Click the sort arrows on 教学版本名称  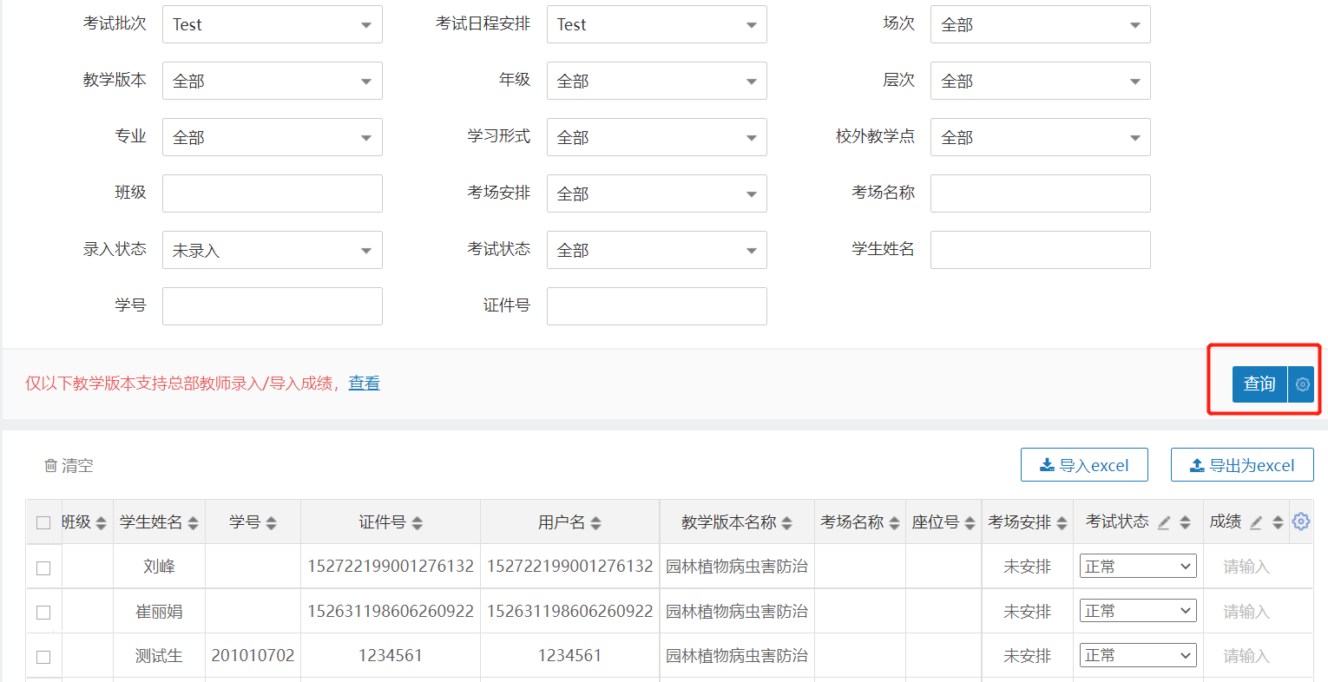(786, 522)
